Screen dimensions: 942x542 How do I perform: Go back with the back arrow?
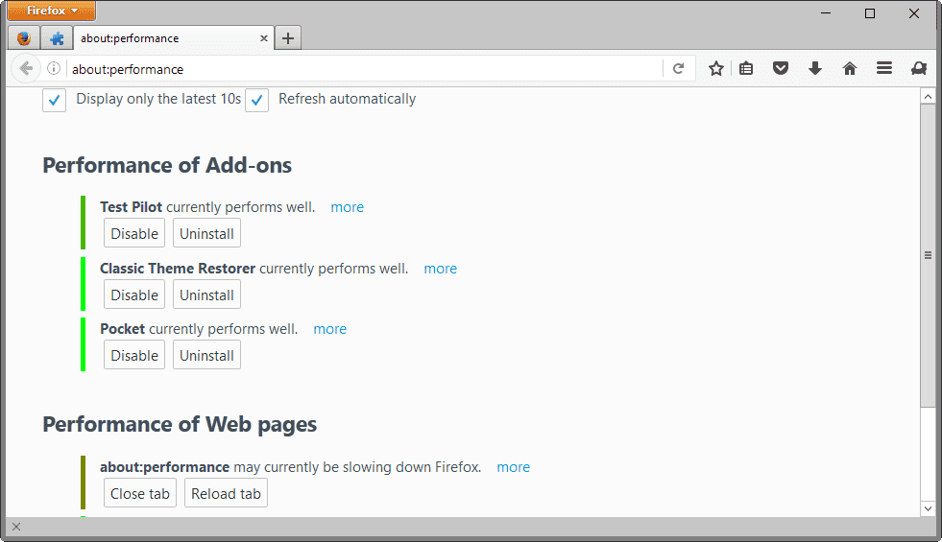pos(26,68)
